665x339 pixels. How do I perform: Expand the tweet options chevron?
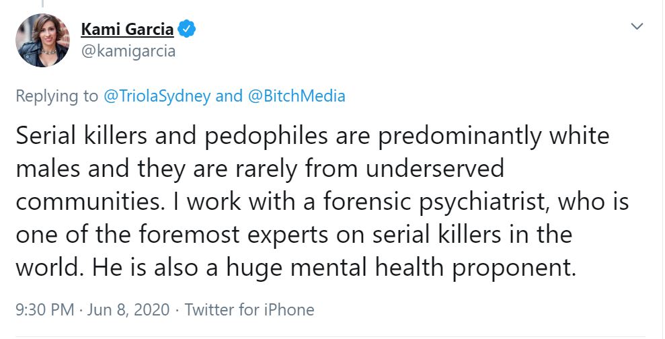[636, 26]
